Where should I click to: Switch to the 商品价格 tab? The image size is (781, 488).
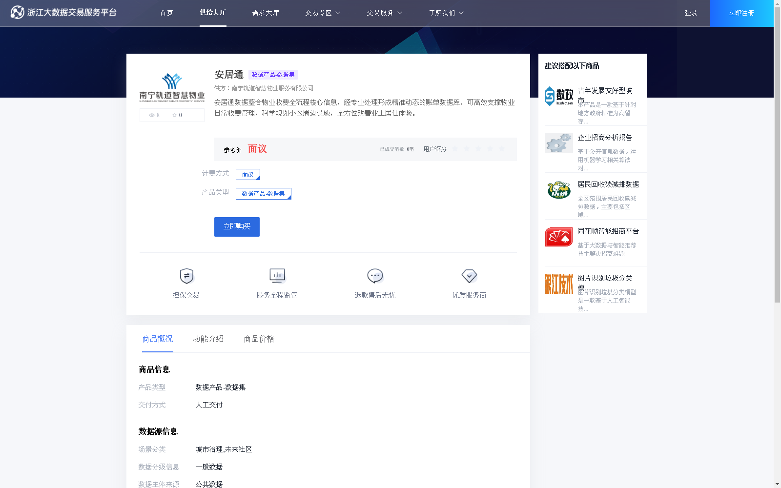pos(259,339)
